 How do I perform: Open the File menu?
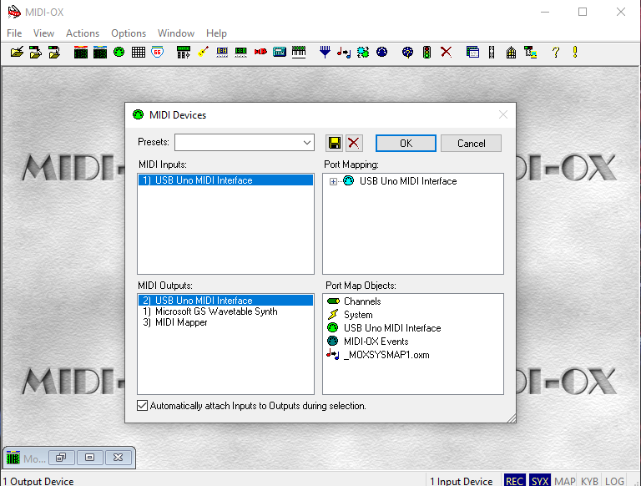(14, 33)
